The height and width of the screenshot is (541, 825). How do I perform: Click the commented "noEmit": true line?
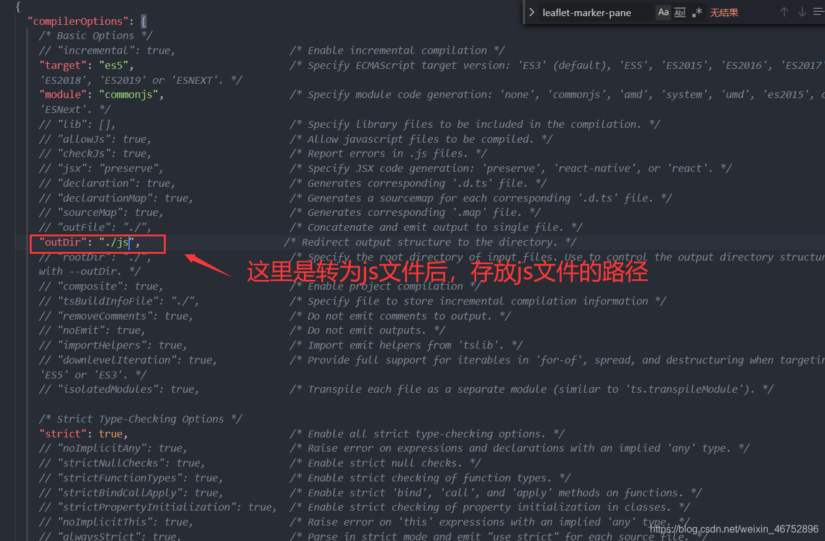[x=92, y=330]
